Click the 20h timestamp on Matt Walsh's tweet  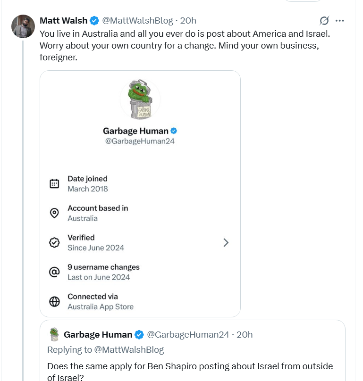pos(188,21)
